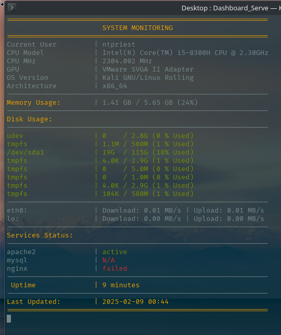Select the "0 / 2.8G (0 % Used)" value
Image resolution: width=281 pixels, height=335 pixels.
(148, 136)
